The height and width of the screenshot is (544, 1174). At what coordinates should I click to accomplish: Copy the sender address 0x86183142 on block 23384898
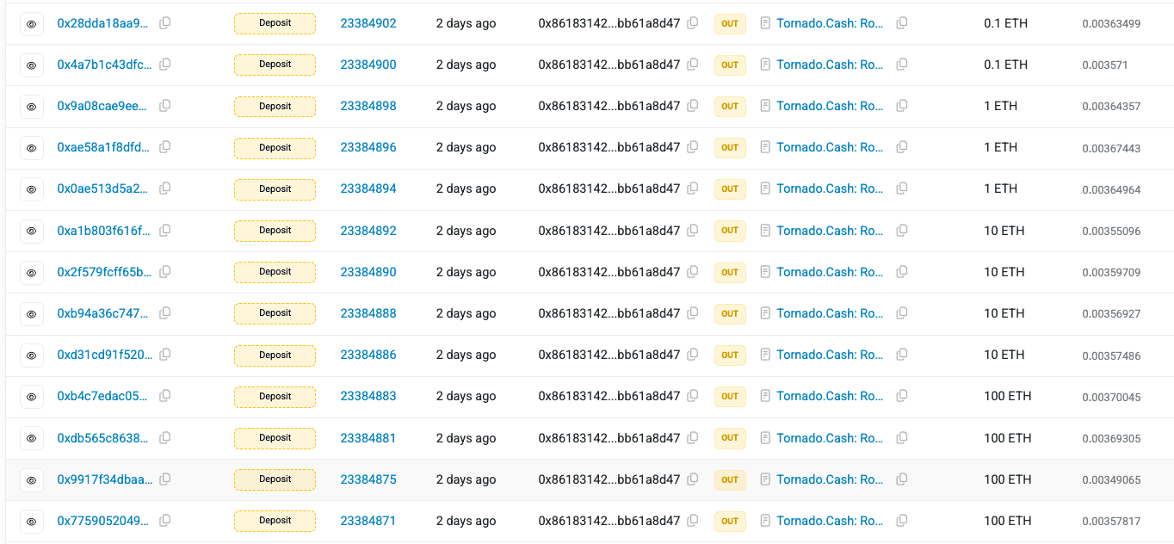[693, 106]
